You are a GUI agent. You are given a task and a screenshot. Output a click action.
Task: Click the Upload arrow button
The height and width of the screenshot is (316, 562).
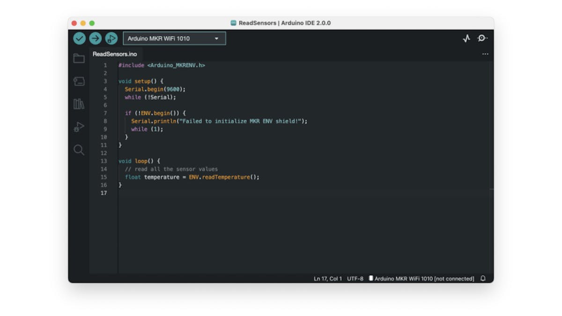pos(96,38)
